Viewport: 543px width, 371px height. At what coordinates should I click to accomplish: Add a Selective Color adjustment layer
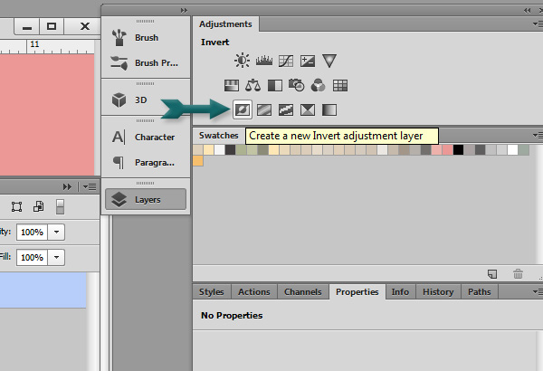(308, 110)
